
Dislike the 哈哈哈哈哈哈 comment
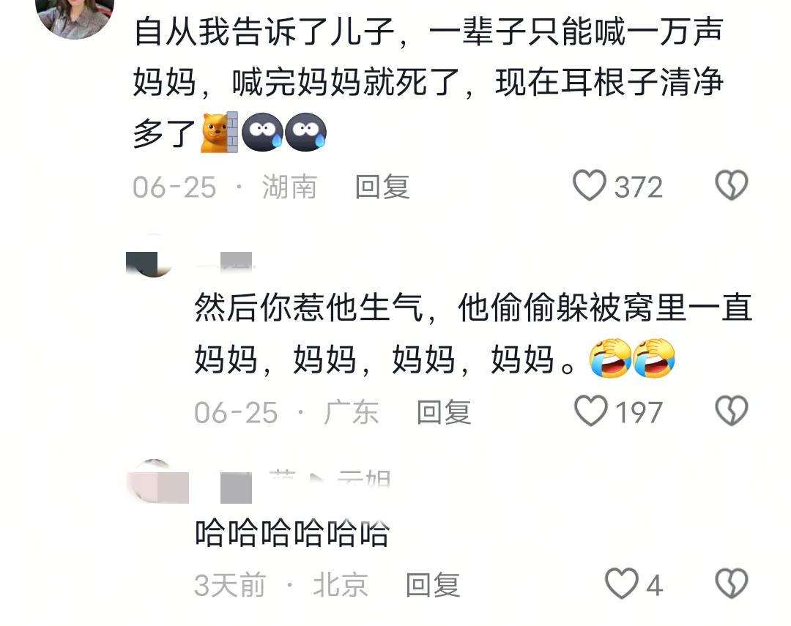coord(731,584)
